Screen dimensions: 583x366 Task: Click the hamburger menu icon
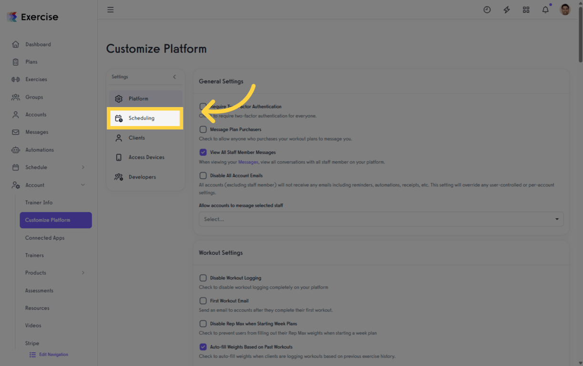coord(110,10)
